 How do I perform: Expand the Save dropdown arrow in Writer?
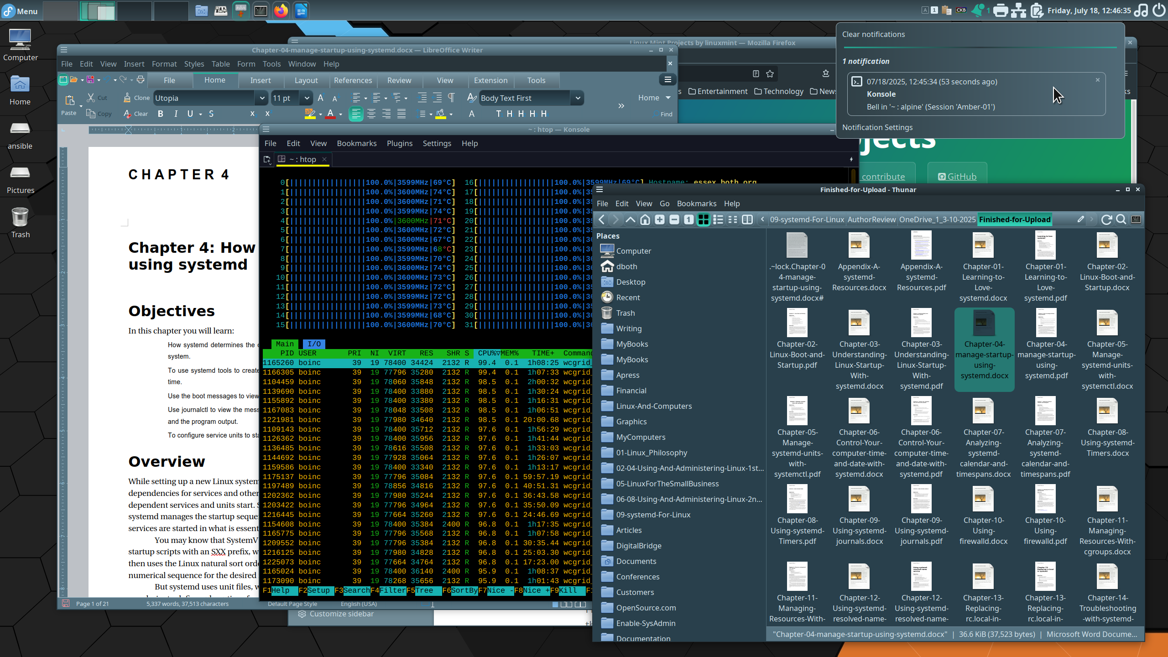(x=99, y=80)
